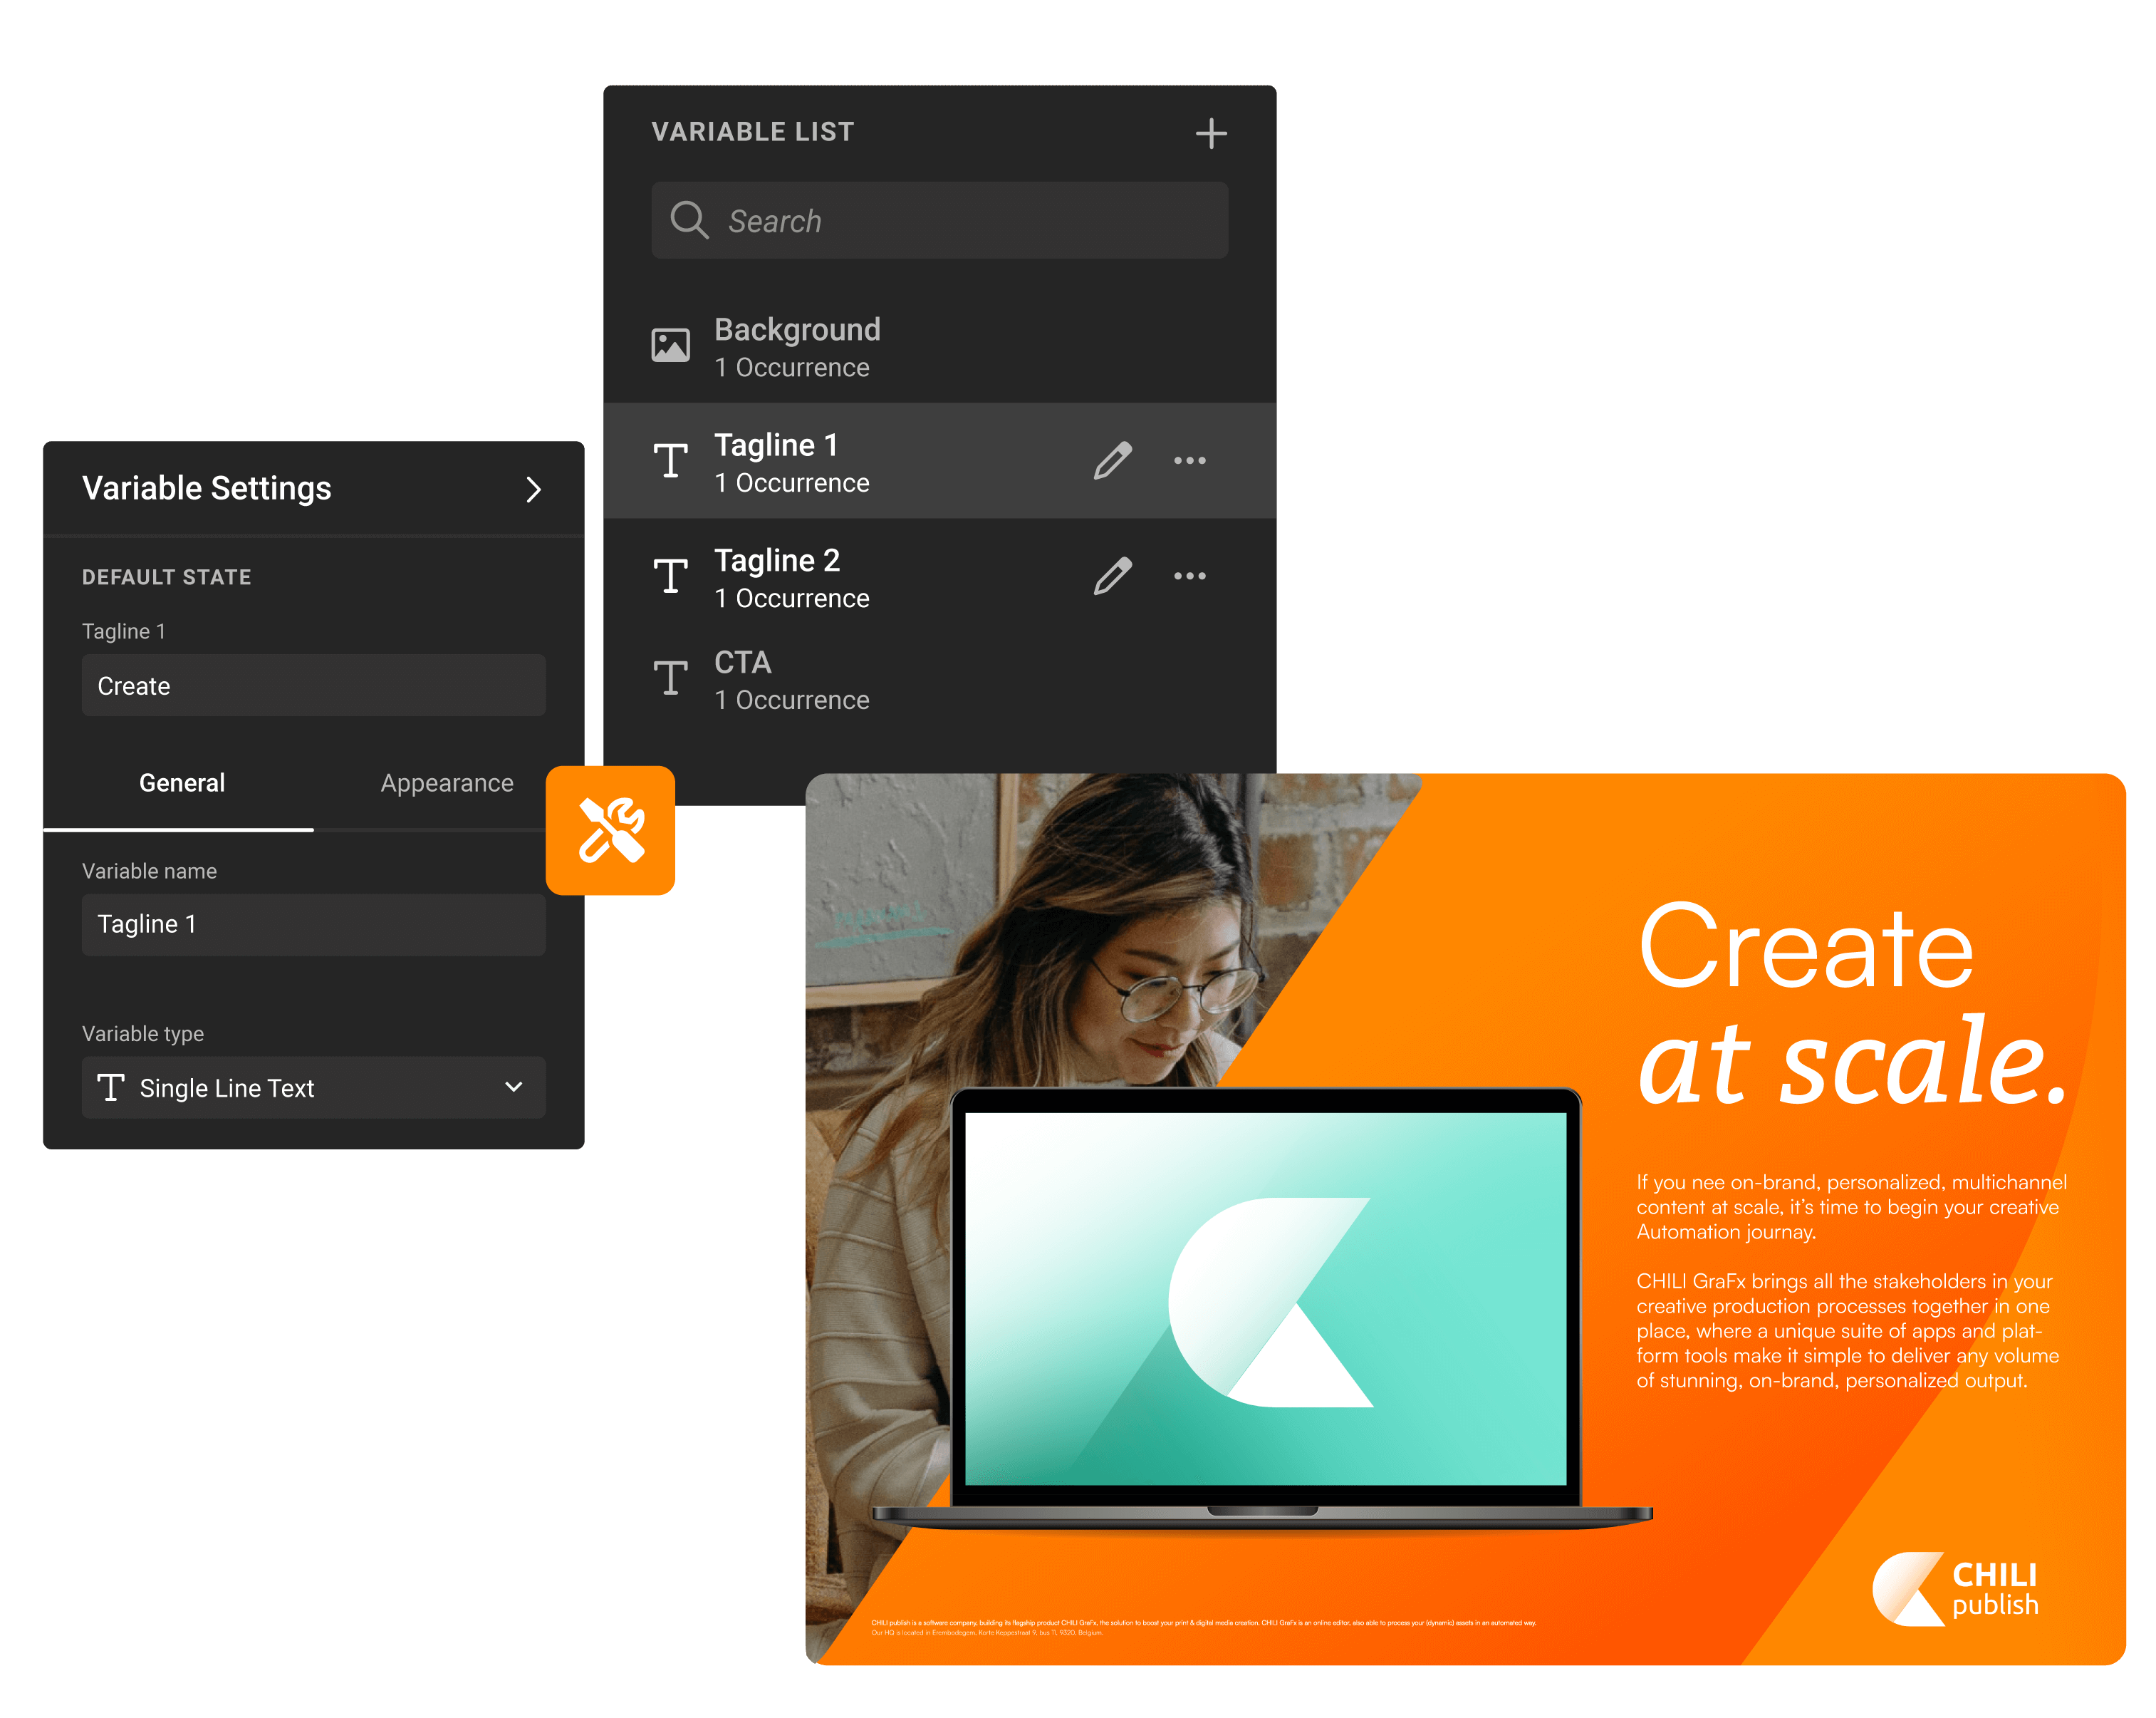Screen dimensions: 2156x1718
Task: Select the Tagline 2 variable row
Action: [x=939, y=576]
